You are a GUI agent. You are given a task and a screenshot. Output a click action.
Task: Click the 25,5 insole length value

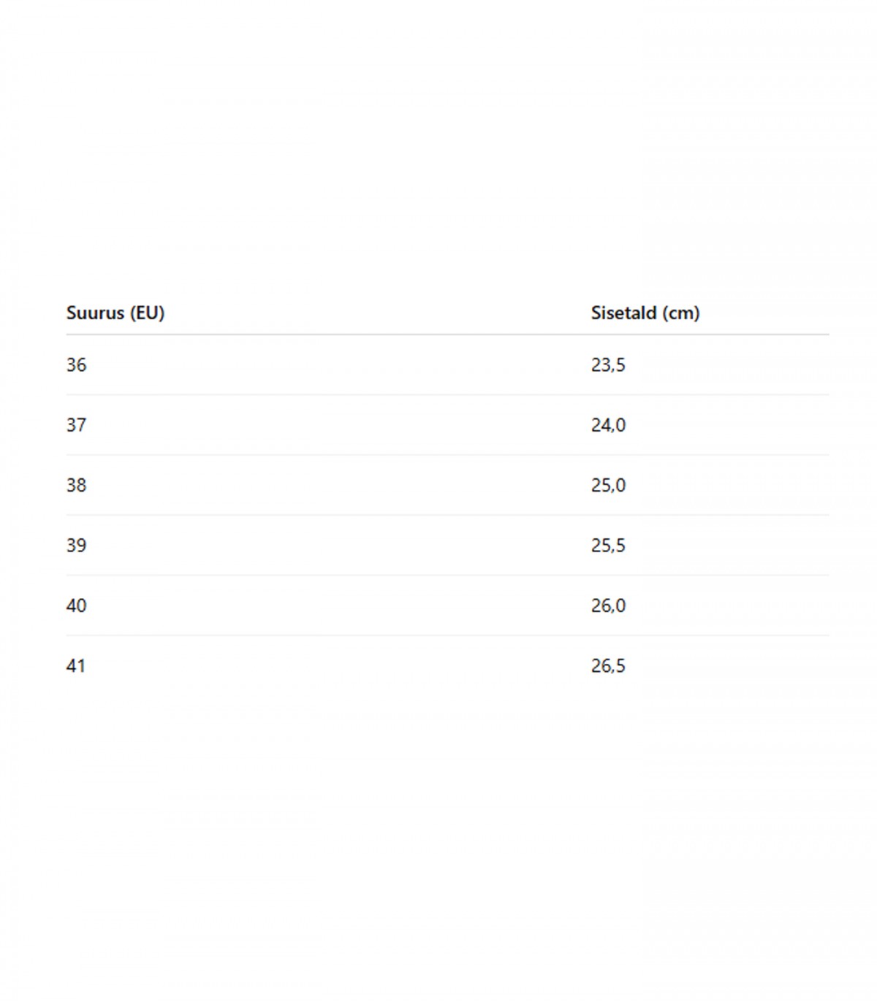click(608, 546)
